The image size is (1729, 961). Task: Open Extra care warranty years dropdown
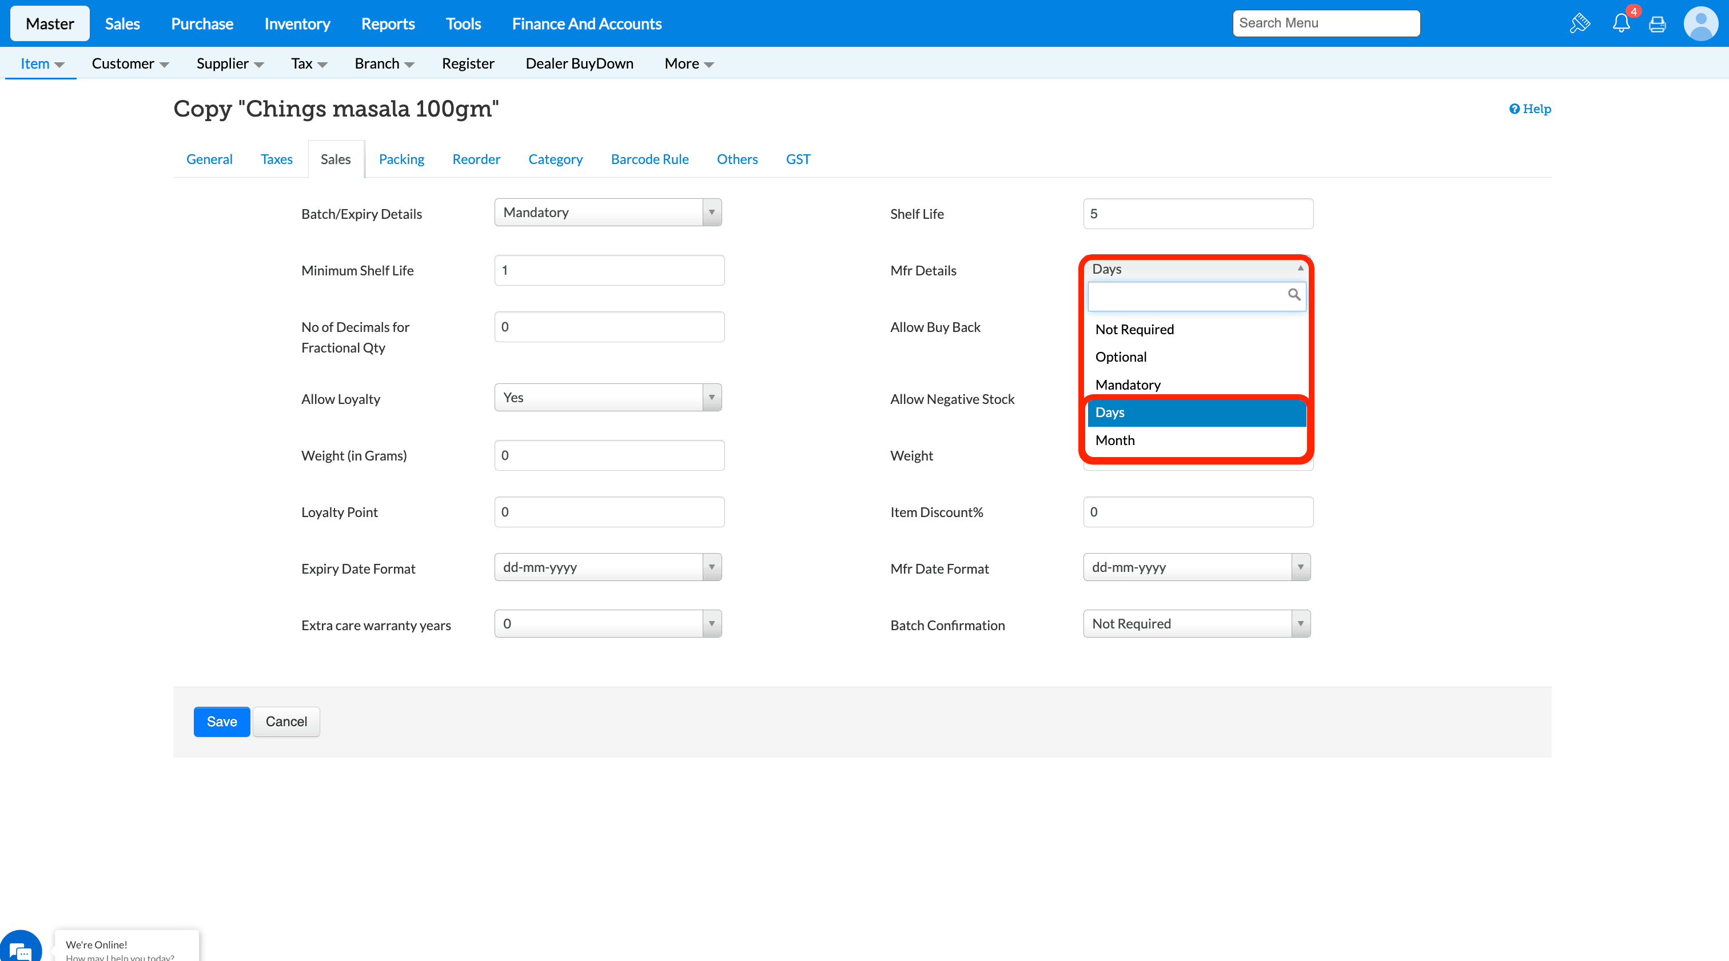pyautogui.click(x=607, y=624)
